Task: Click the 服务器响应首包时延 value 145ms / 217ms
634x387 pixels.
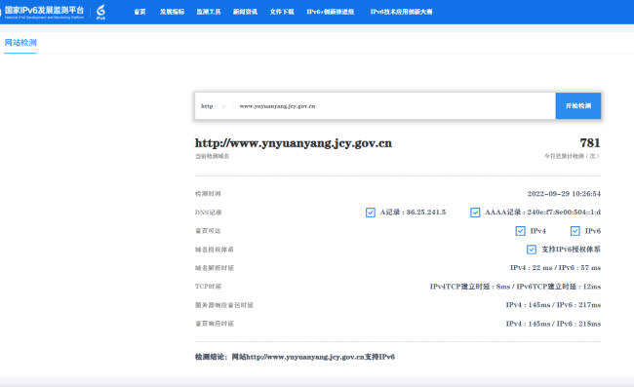Action: coord(553,305)
